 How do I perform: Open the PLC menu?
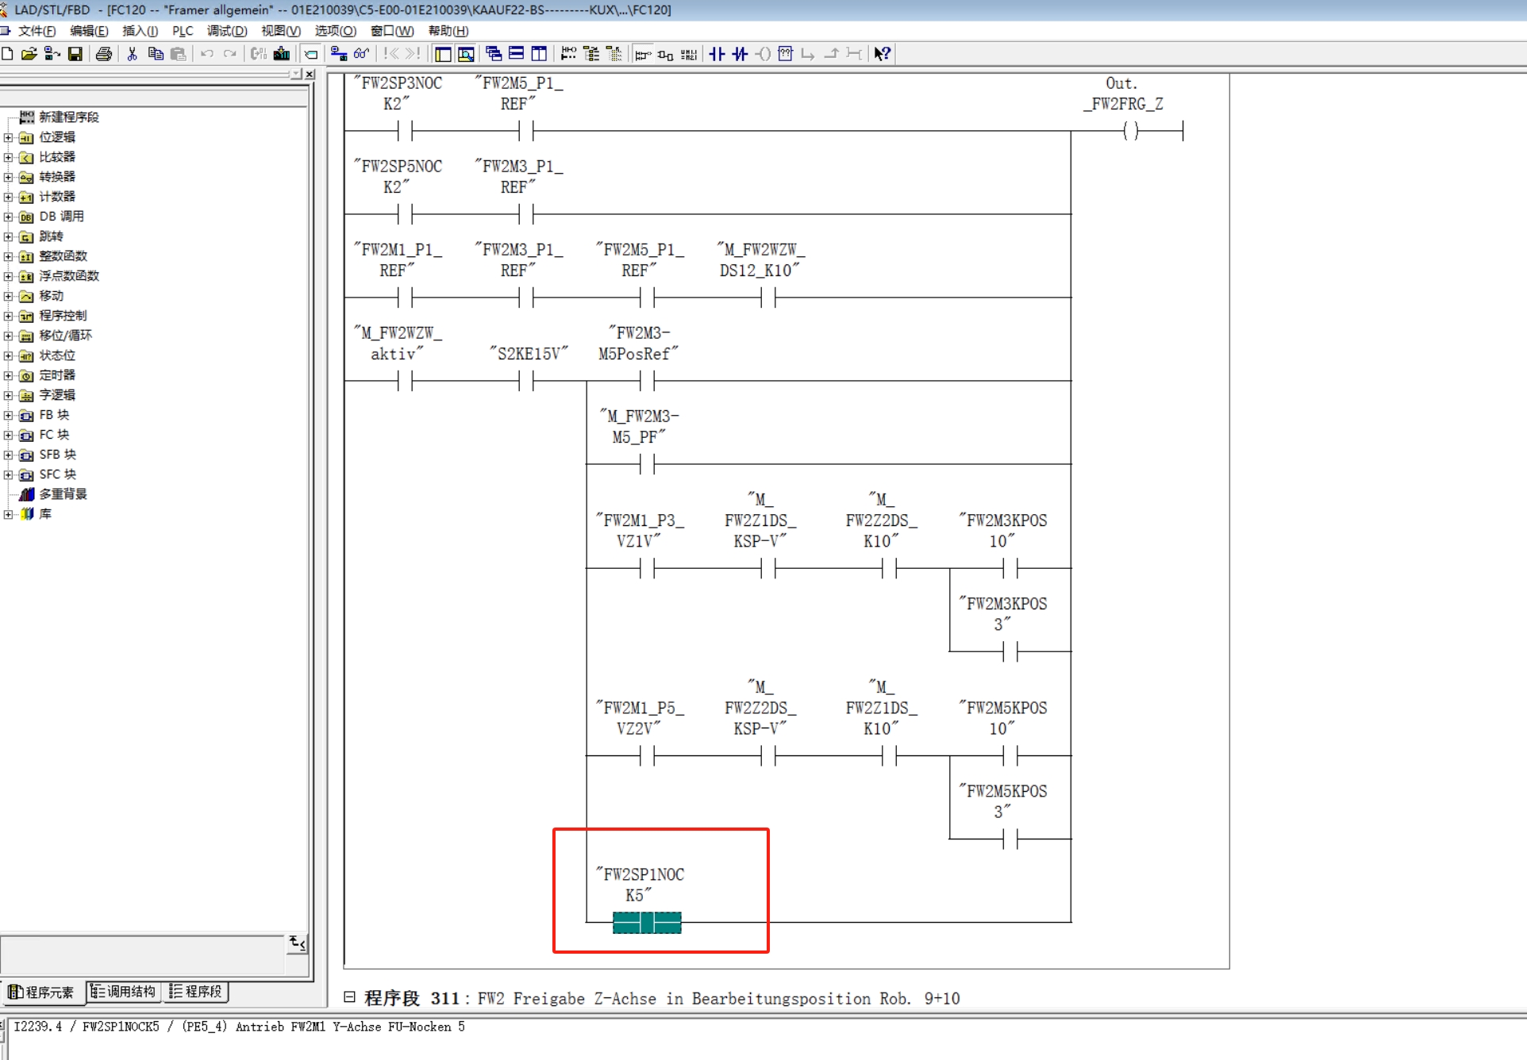pos(183,31)
